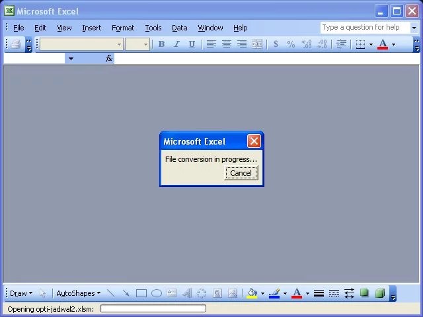This screenshot has width=423, height=317.
Task: Select the Rectangle drawing tool
Action: pos(141,293)
